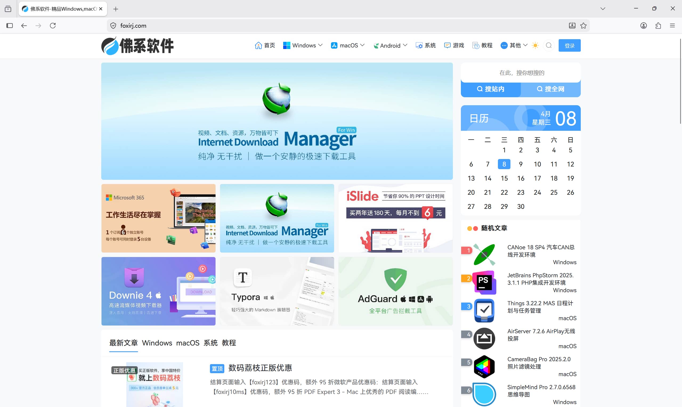Screen dimensions: 682x407
Task: Open the browser tab list chevron
Action: tap(603, 9)
